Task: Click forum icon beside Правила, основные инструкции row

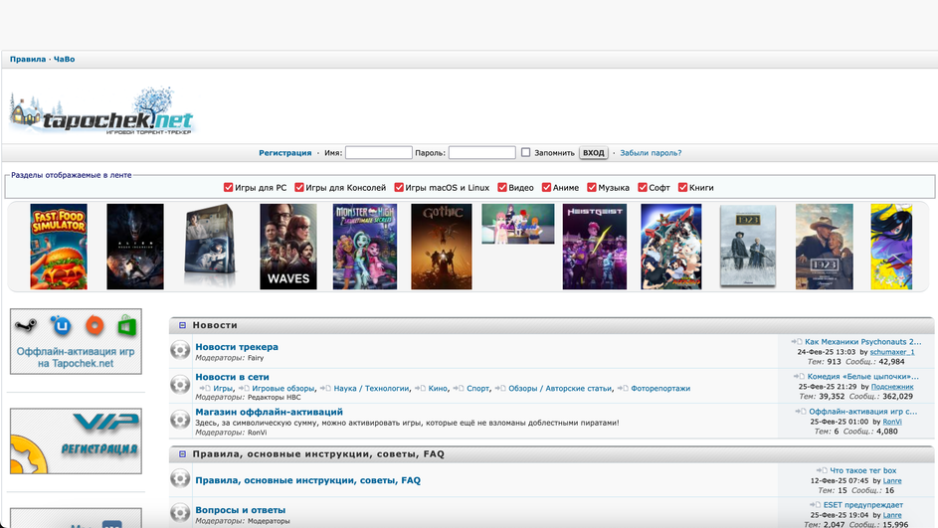Action: [180, 478]
